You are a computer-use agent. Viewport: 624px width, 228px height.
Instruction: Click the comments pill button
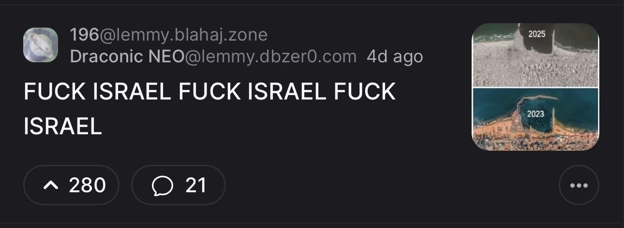point(178,185)
